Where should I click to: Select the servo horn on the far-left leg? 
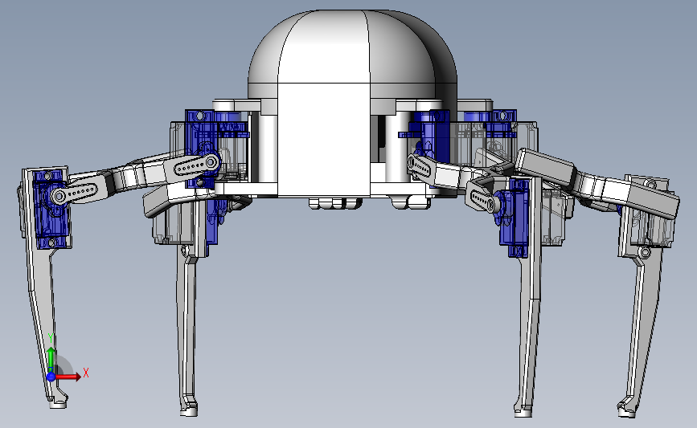click(74, 194)
